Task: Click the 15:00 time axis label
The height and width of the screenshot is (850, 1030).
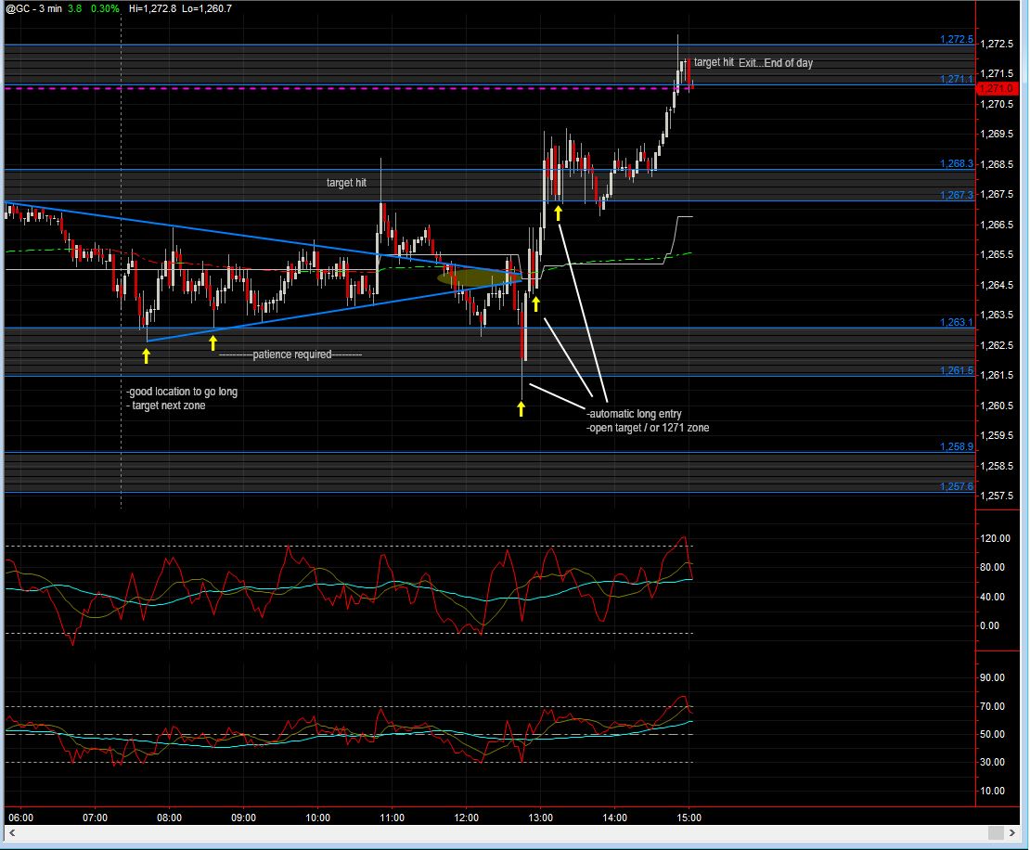Action: coord(689,818)
